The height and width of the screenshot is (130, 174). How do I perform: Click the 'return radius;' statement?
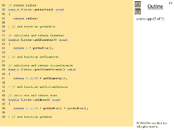click(26, 18)
